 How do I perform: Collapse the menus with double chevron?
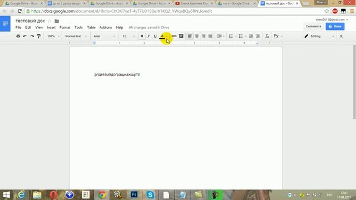click(x=341, y=36)
